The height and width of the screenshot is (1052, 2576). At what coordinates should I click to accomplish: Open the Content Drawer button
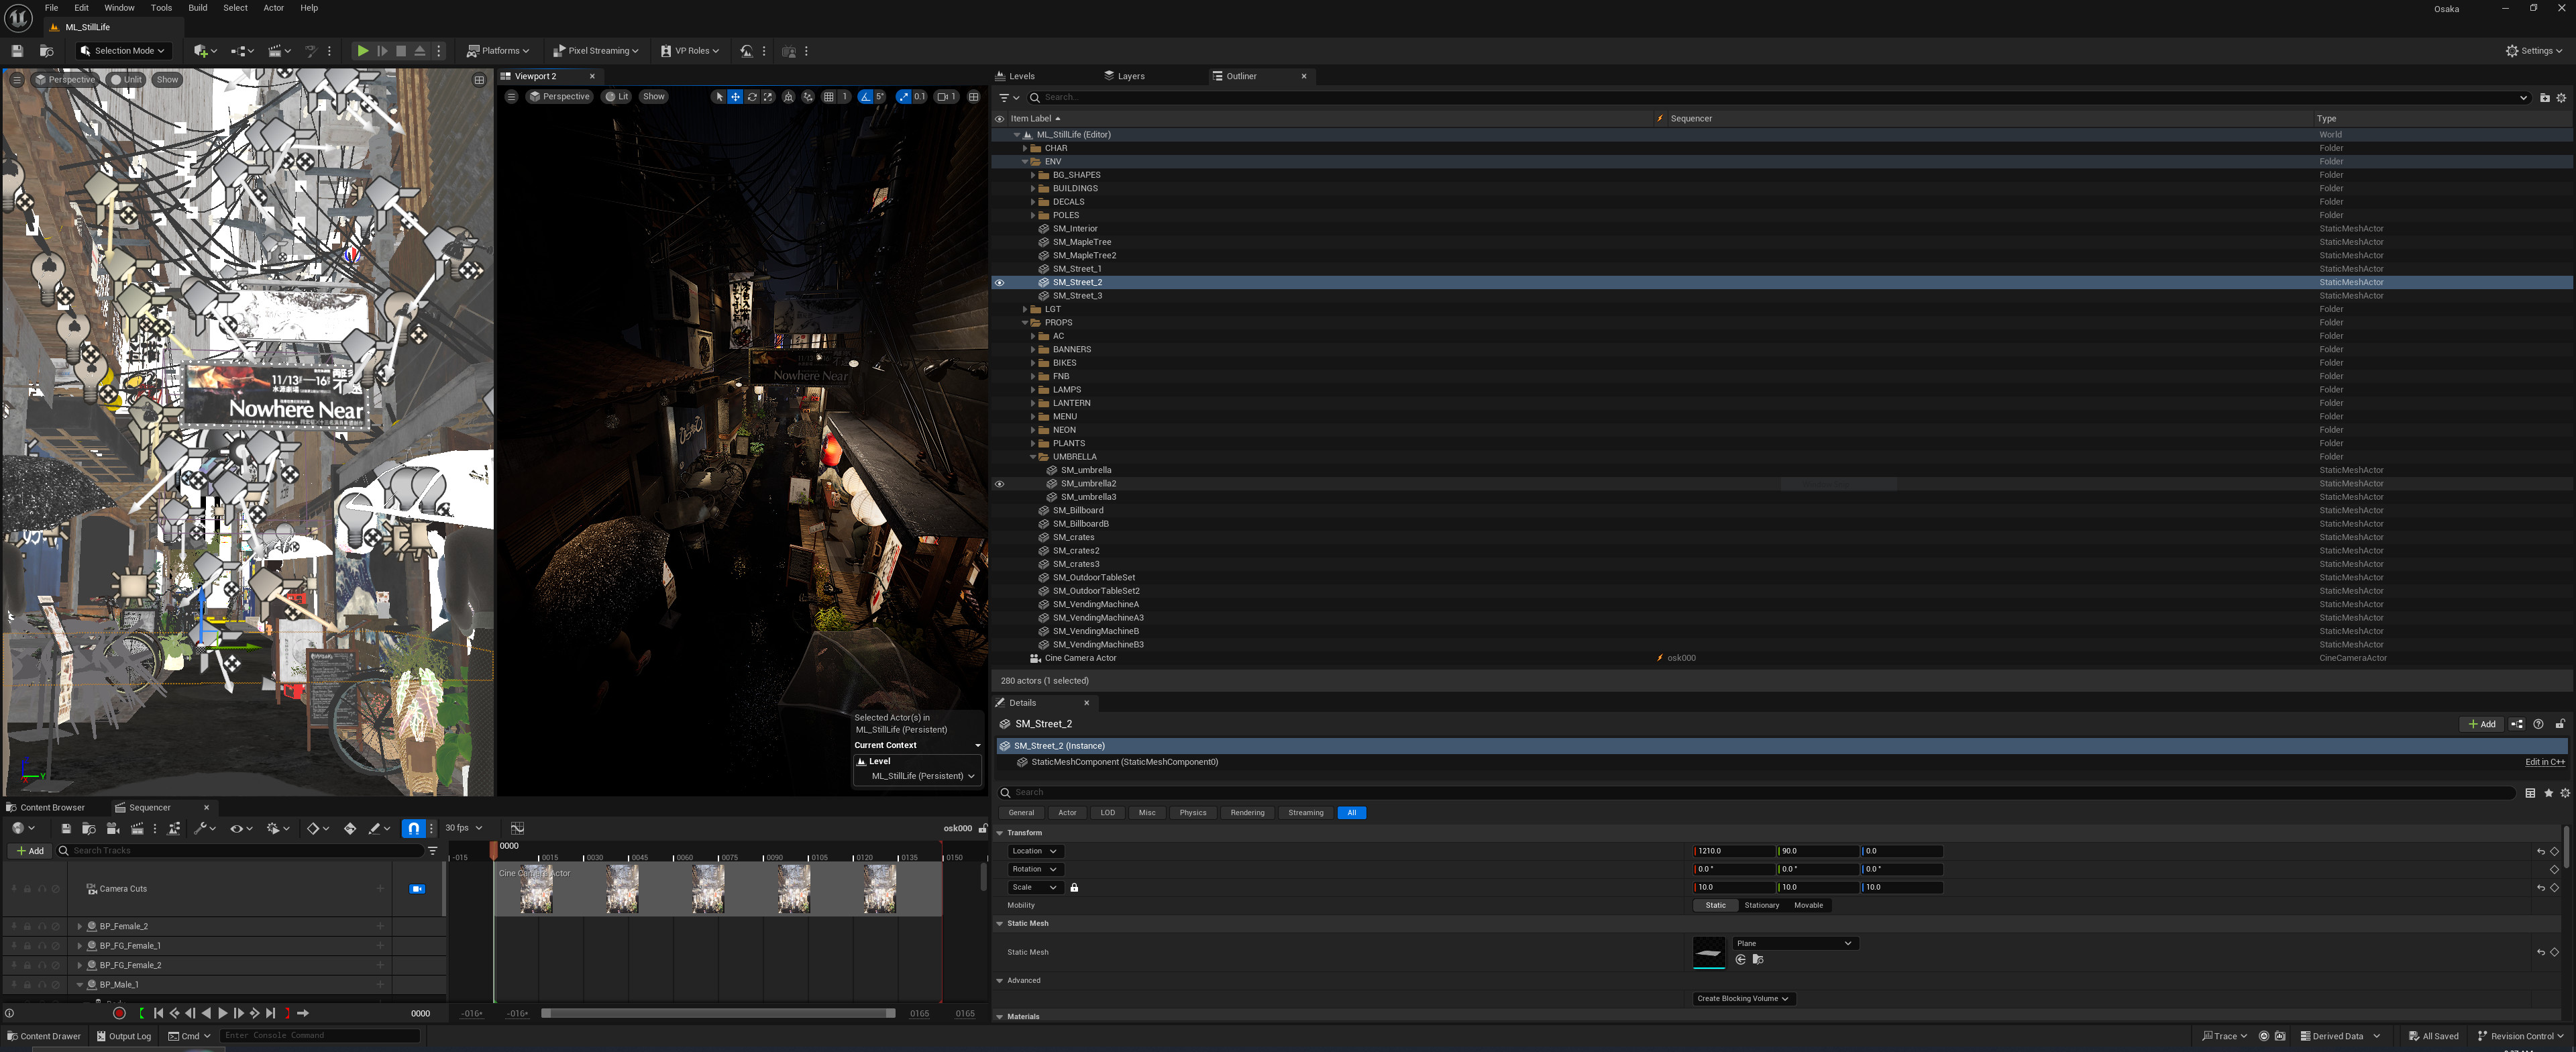tap(44, 1037)
